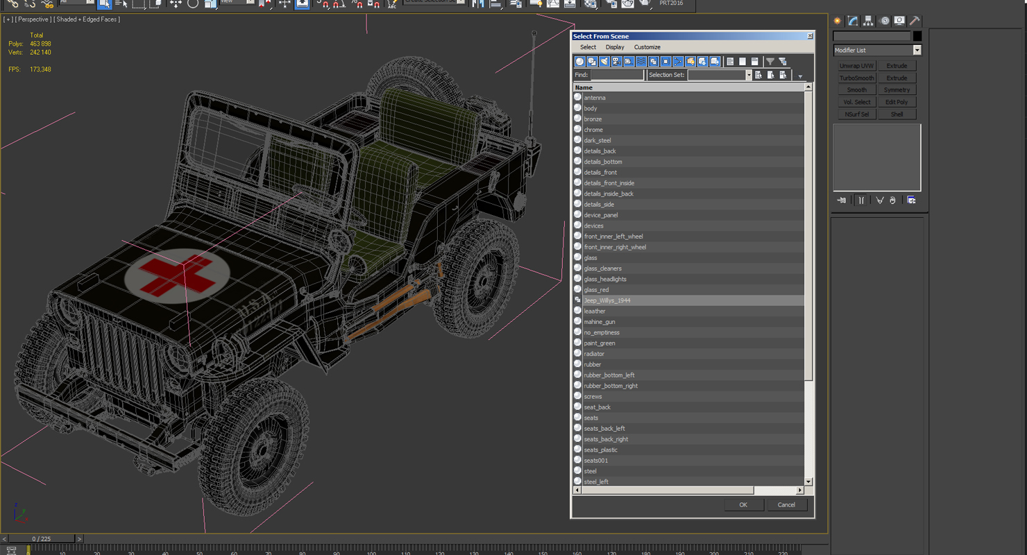1027x555 pixels.
Task: Open the Display menu in dialog
Action: point(615,47)
